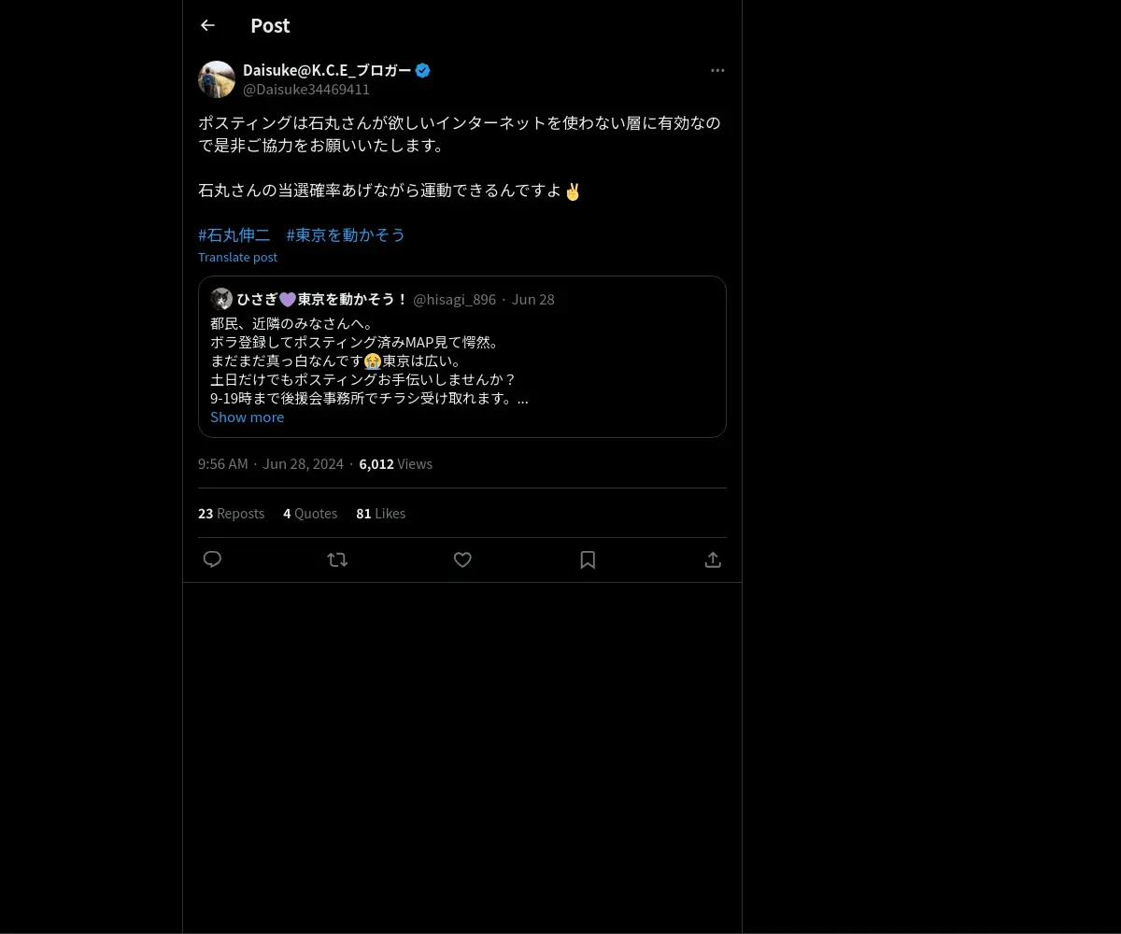
Task: View the 23 Reposts list
Action: click(231, 514)
